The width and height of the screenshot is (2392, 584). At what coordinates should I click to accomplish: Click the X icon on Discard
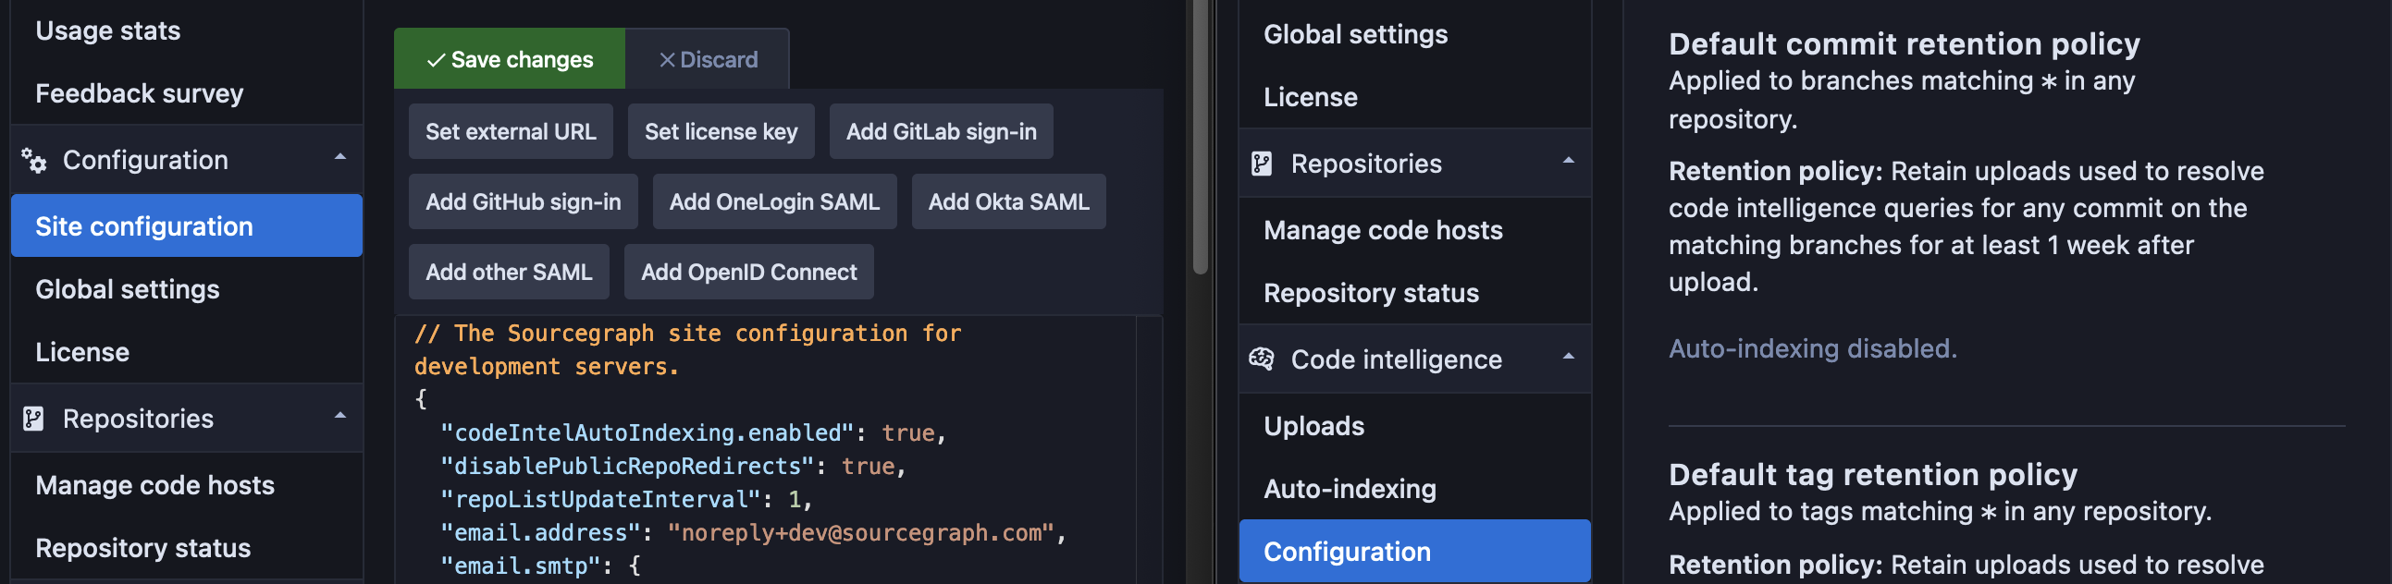tap(667, 60)
